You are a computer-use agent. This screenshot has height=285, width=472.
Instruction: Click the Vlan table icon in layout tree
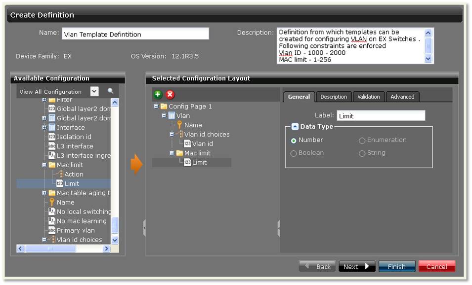pyautogui.click(x=172, y=115)
